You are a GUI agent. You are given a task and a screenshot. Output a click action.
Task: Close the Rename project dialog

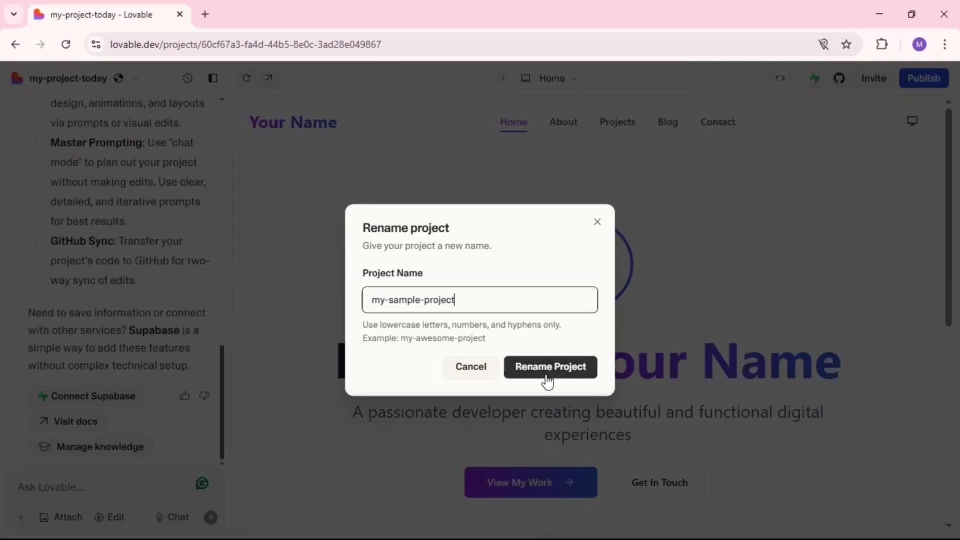pos(597,222)
